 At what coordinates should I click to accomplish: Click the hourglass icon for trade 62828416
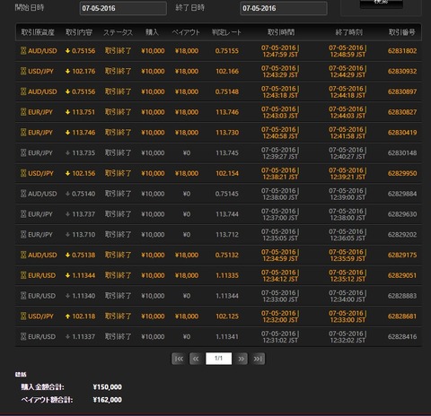23,337
